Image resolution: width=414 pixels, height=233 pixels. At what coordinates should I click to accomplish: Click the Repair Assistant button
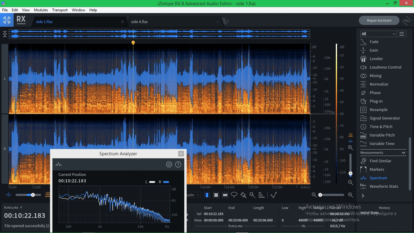click(x=379, y=20)
